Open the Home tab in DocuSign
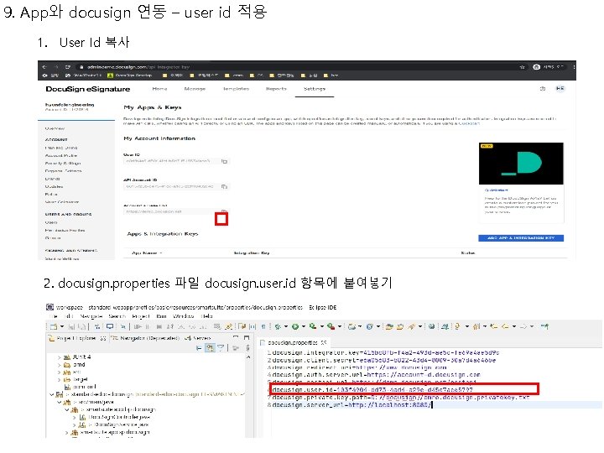The image size is (604, 453). pos(159,89)
